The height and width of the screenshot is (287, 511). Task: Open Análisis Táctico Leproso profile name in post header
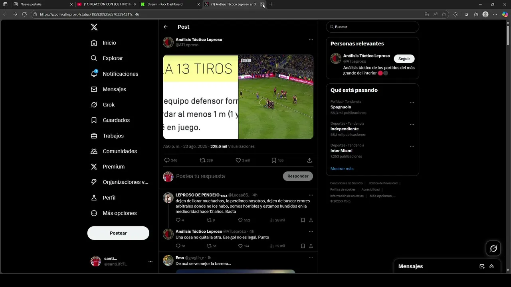coord(199,39)
